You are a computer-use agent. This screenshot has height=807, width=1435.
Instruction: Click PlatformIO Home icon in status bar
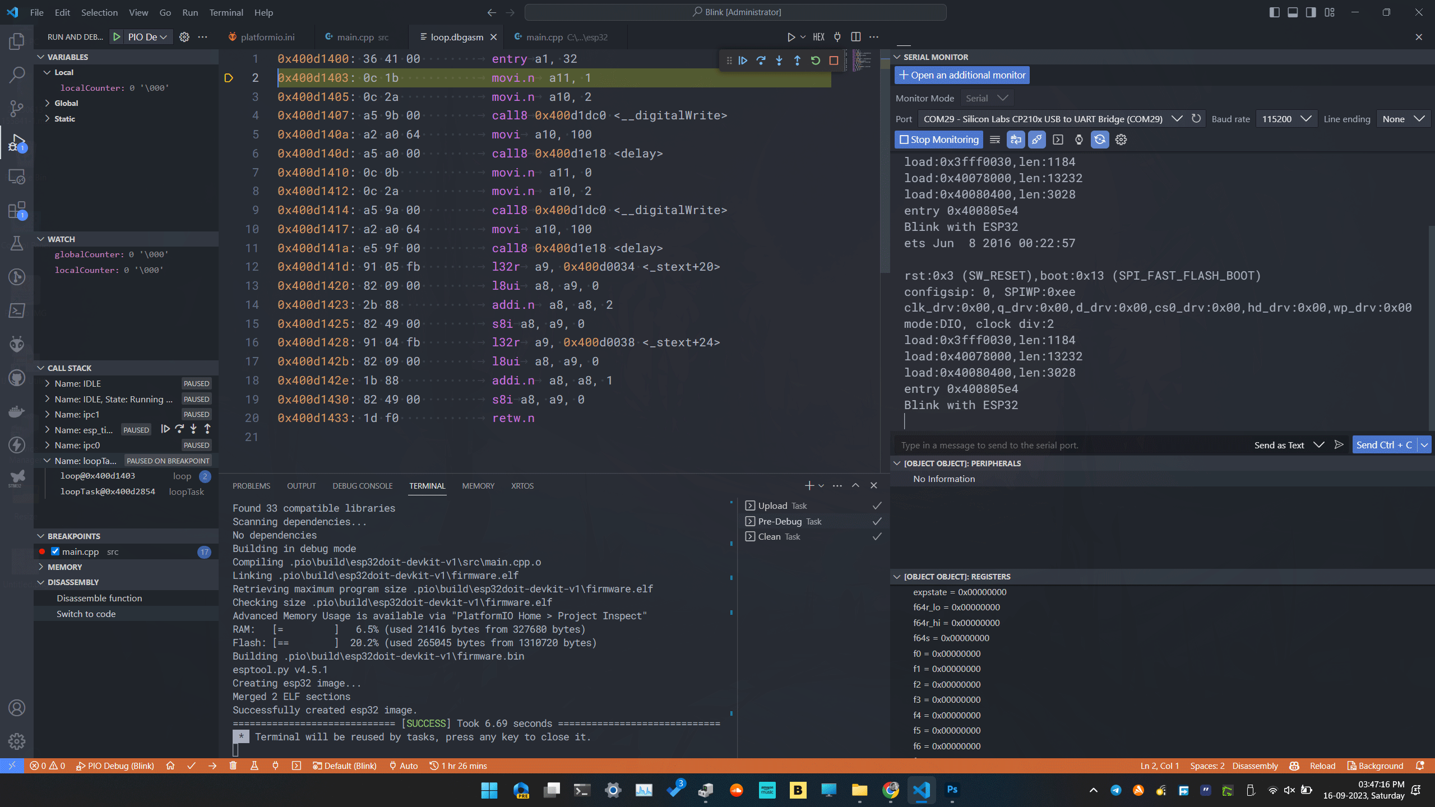pyautogui.click(x=170, y=766)
